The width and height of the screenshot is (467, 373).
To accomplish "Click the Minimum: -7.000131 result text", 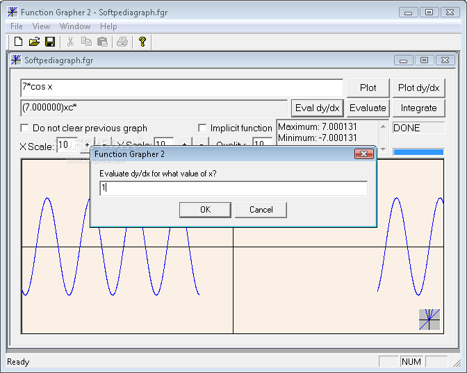I will pos(317,138).
